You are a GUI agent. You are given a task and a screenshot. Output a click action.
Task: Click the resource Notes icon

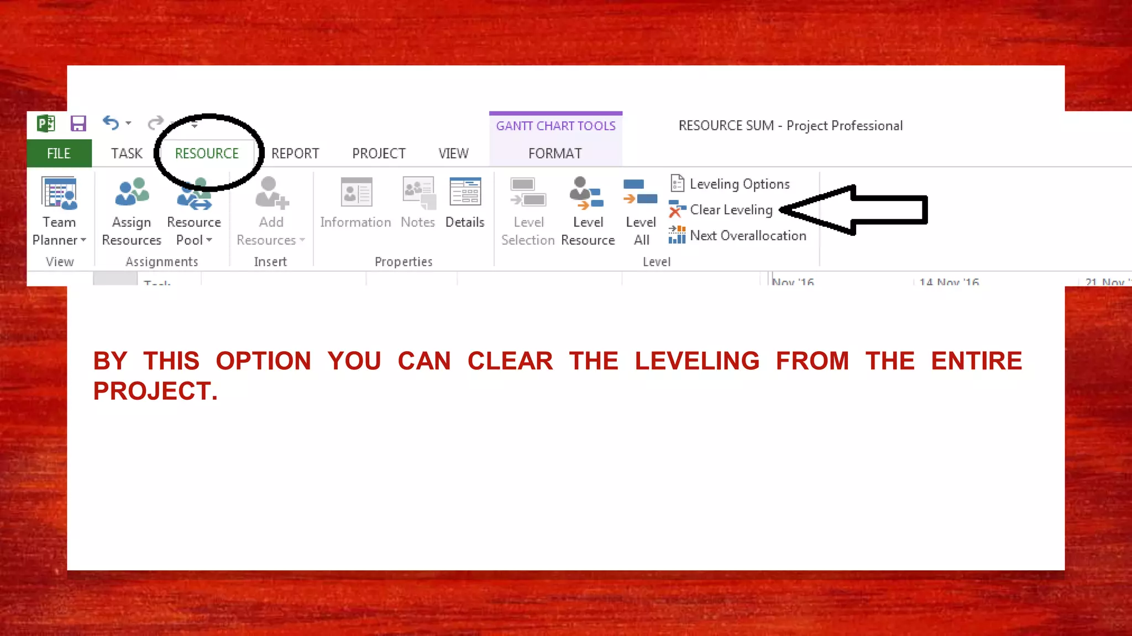click(419, 193)
